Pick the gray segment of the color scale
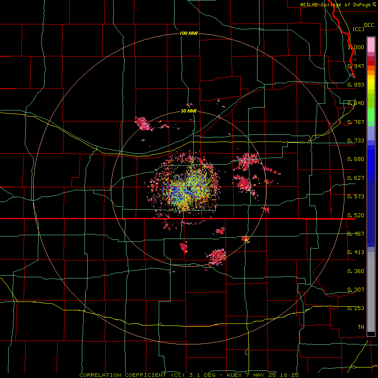This screenshot has height=378, width=378. [x=371, y=292]
